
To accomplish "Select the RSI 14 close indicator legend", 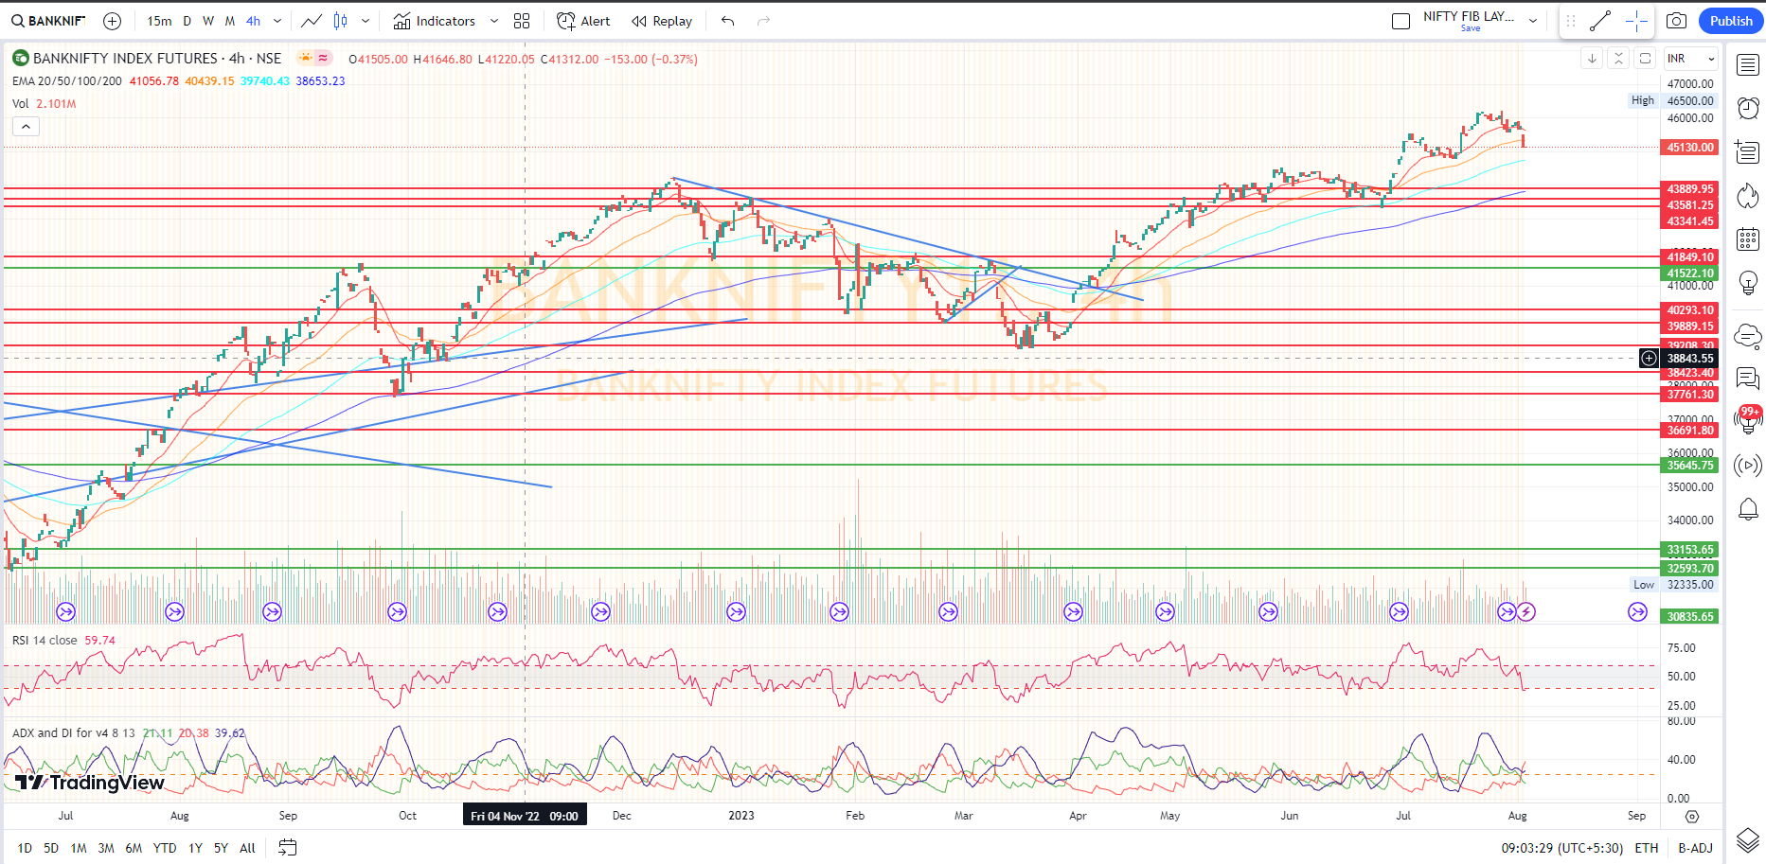I will 45,641.
